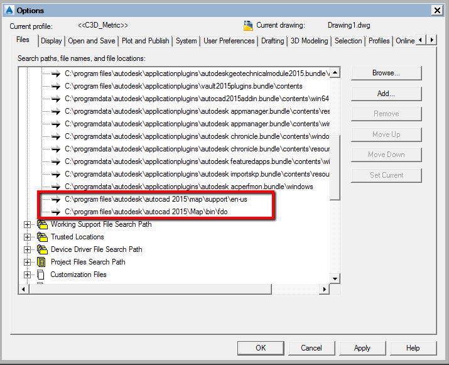Switch to the Display tab
449x365 pixels.
point(51,41)
